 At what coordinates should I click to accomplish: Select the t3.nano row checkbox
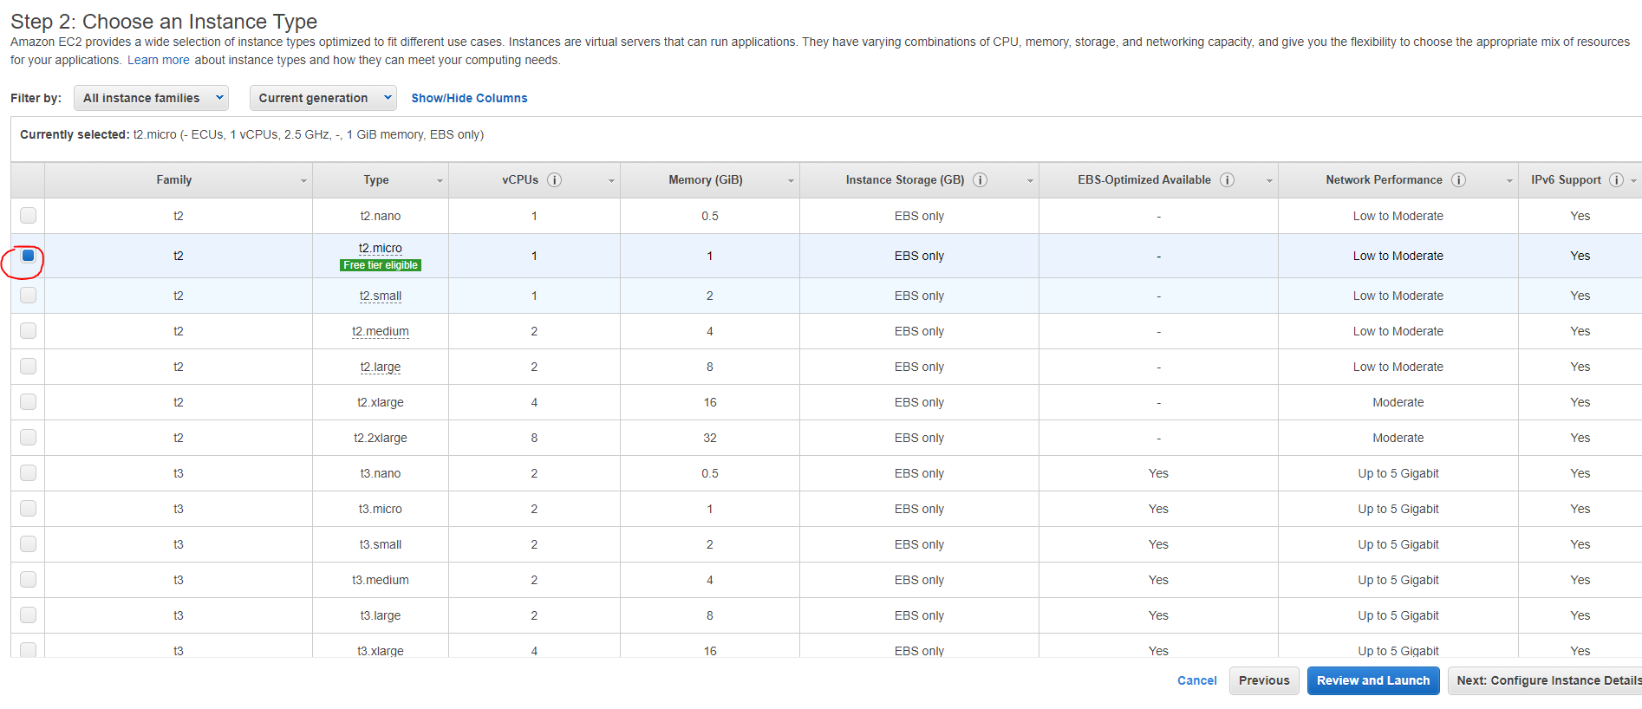pos(29,472)
